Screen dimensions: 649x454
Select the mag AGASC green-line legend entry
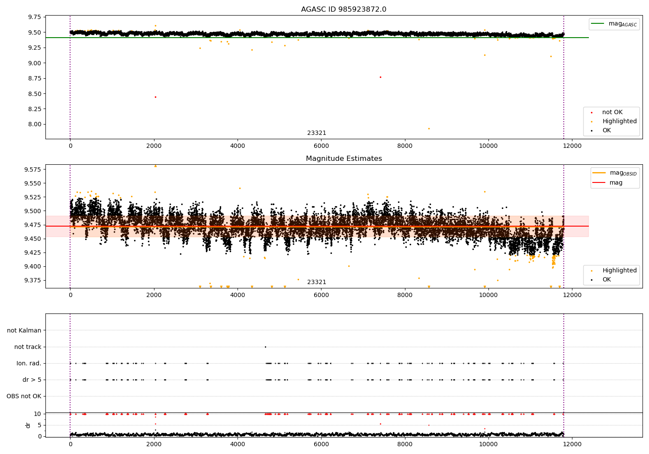tap(614, 24)
